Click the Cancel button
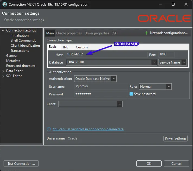This screenshot has height=171, width=193. (x=176, y=164)
